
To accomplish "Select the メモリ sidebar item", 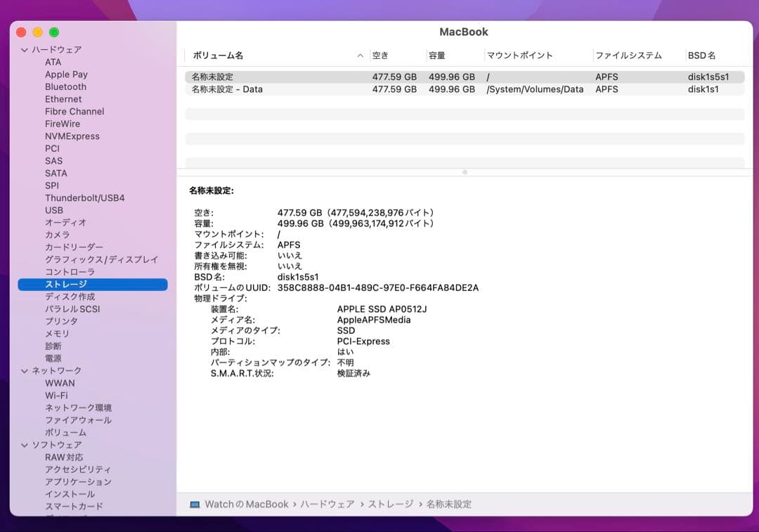I will [57, 334].
